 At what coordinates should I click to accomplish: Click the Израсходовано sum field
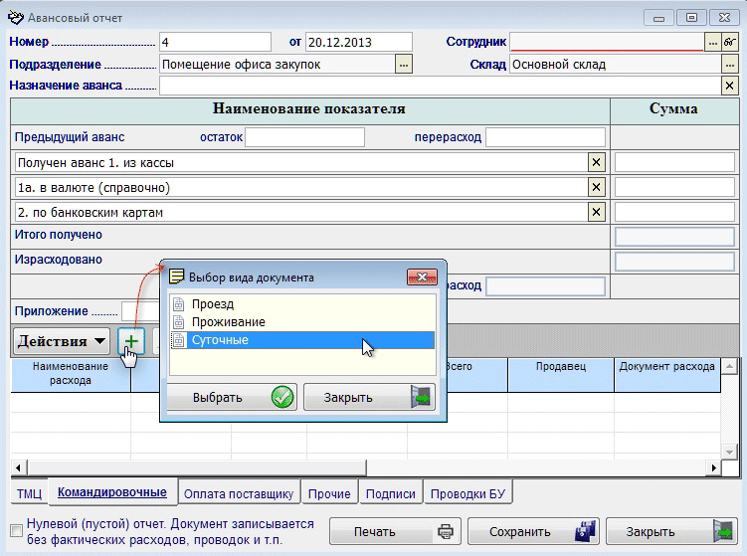coord(674,262)
